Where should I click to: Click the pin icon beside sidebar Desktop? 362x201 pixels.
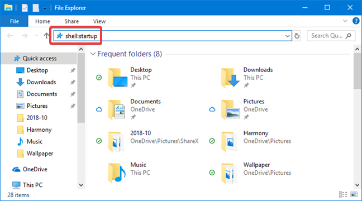[x=73, y=70]
